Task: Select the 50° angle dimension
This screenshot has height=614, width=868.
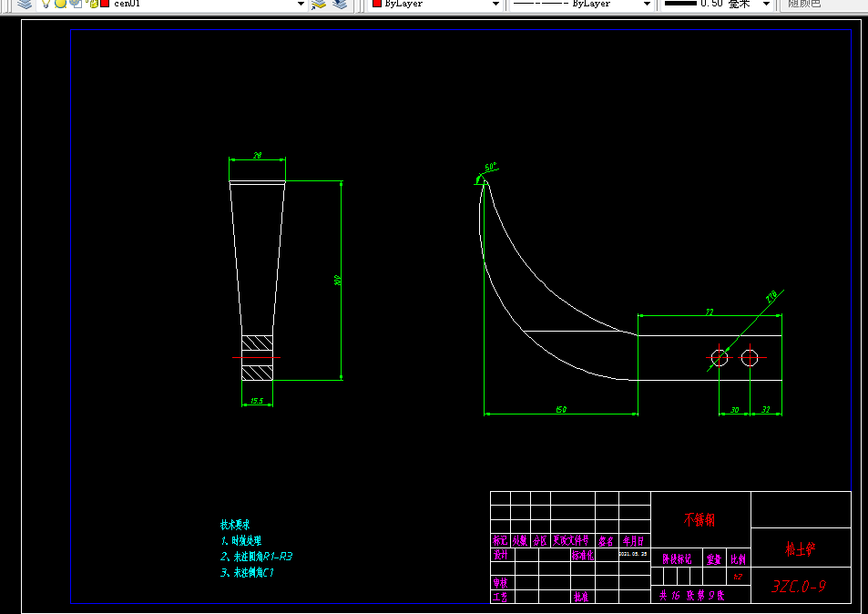Action: pos(490,167)
